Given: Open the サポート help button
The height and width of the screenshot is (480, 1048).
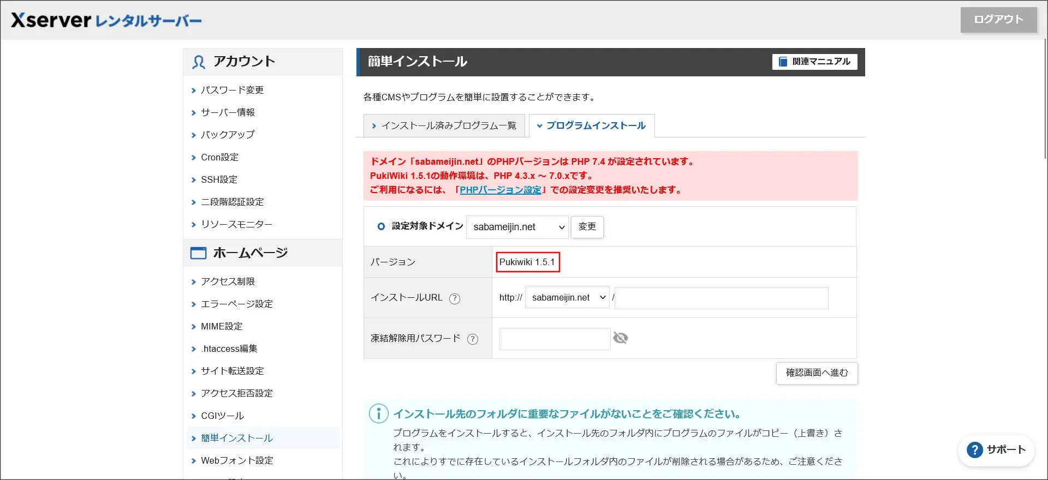Looking at the screenshot, I should pyautogui.click(x=997, y=450).
